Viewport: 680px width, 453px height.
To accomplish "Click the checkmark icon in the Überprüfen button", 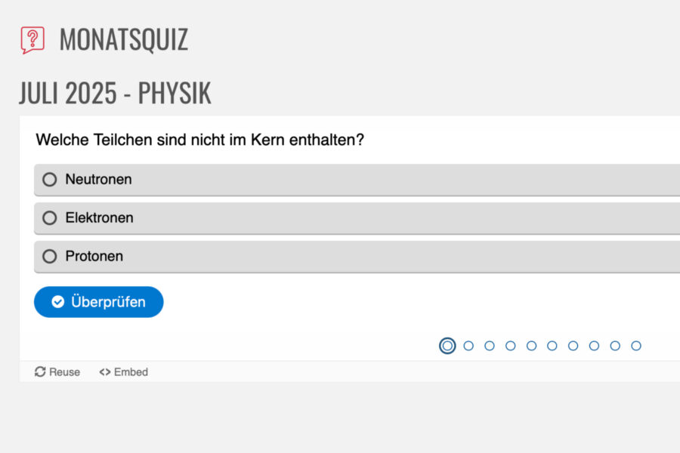I will coord(57,302).
